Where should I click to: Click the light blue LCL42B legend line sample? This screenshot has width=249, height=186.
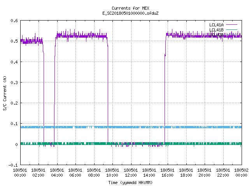(x=231, y=34)
